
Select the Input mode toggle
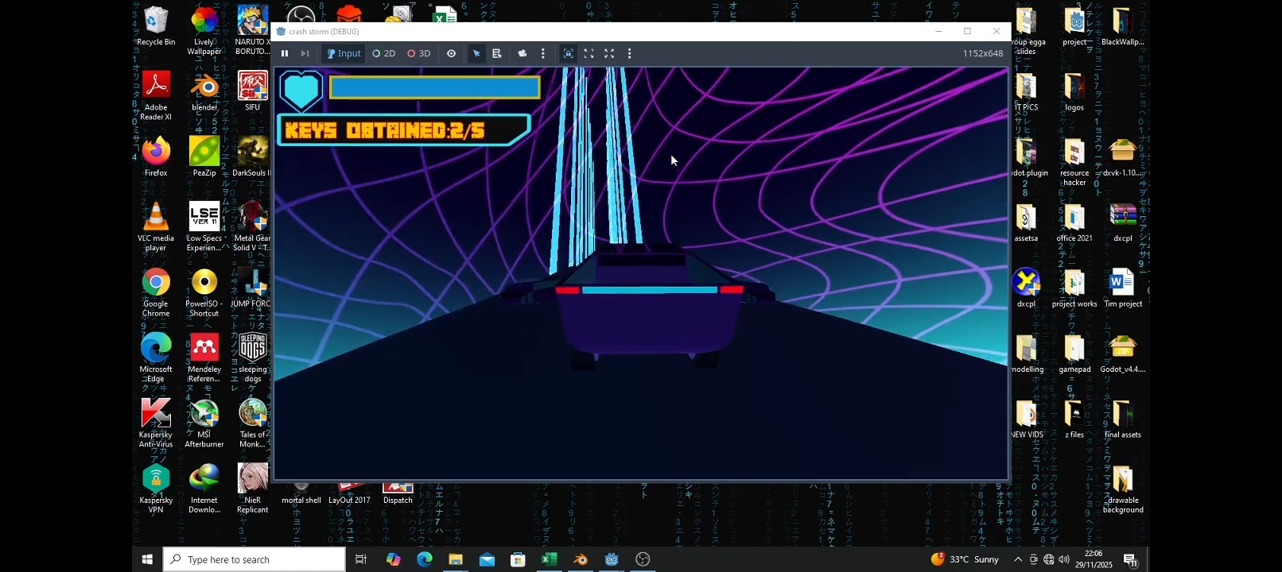click(344, 53)
